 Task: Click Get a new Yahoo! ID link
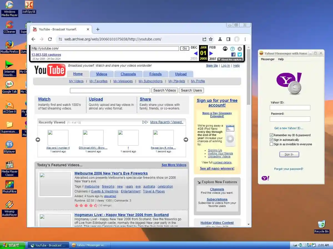[289, 128]
